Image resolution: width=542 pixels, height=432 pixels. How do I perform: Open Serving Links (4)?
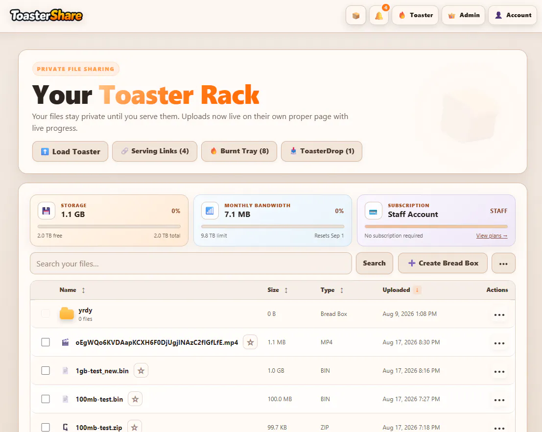click(155, 151)
